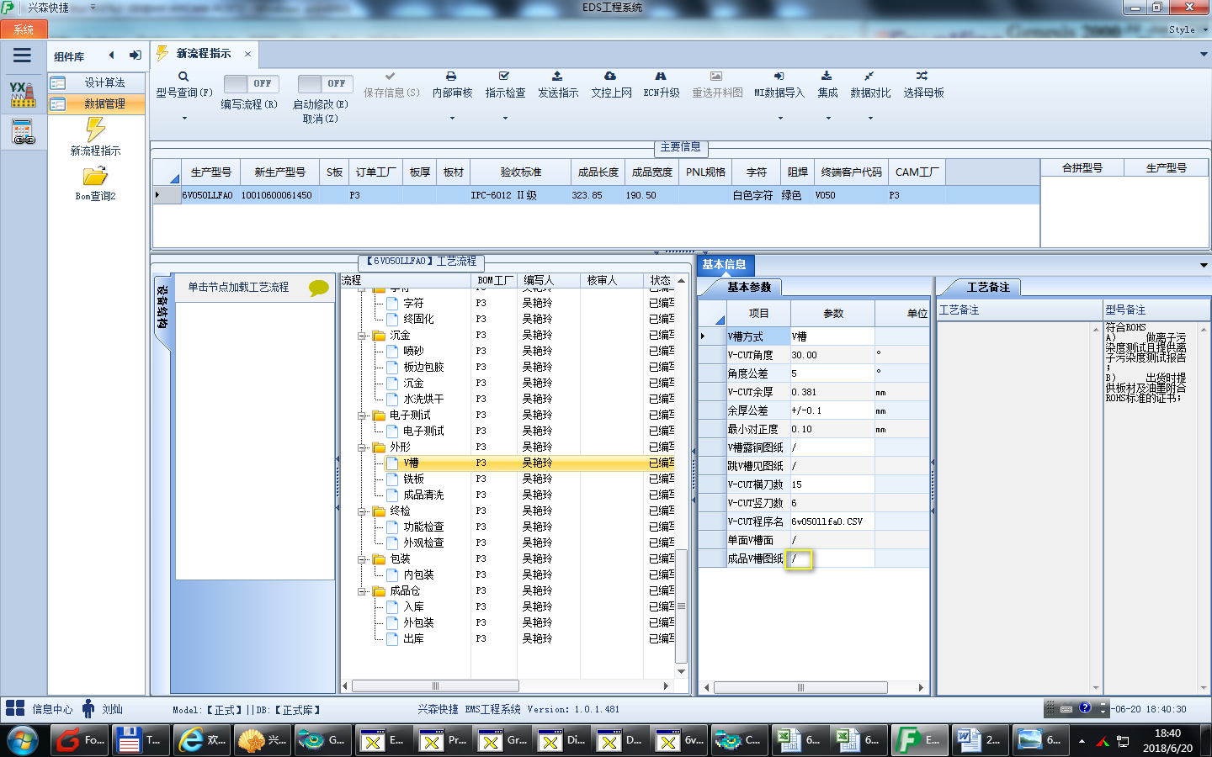This screenshot has height=757, width=1212.
Task: Click the 集成 download icon
Action: 827,76
